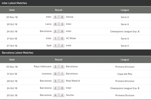Open the Barcelona 5:1 Real Madrid score
This screenshot has height=100, width=151.
tap(59, 81)
